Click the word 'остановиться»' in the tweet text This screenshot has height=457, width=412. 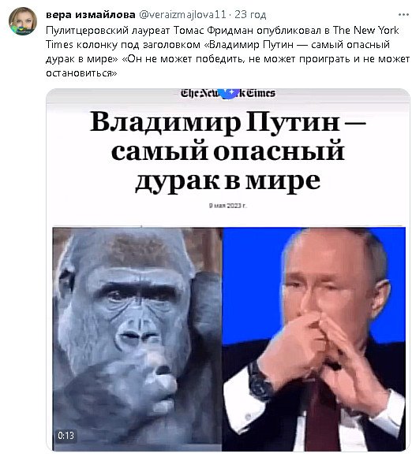pos(81,72)
